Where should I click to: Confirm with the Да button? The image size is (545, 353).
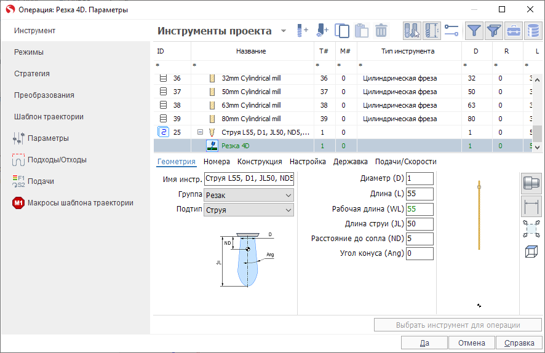click(x=424, y=343)
